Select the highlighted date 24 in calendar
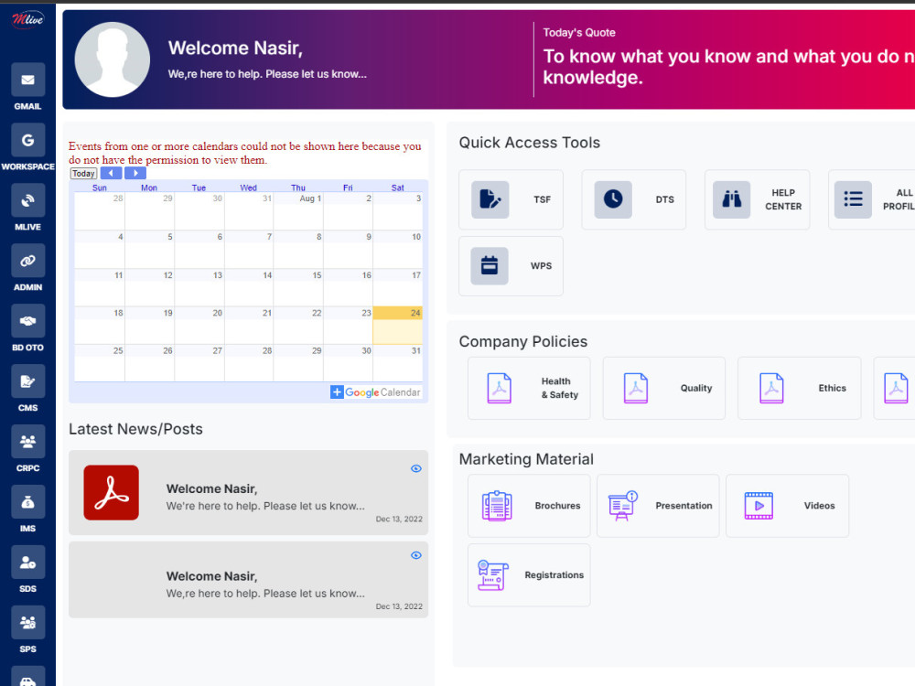 [x=397, y=325]
